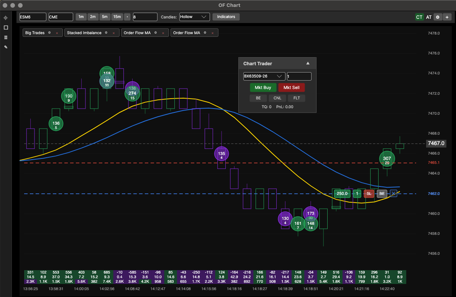Click the 307 big trade bubble

click(x=387, y=159)
